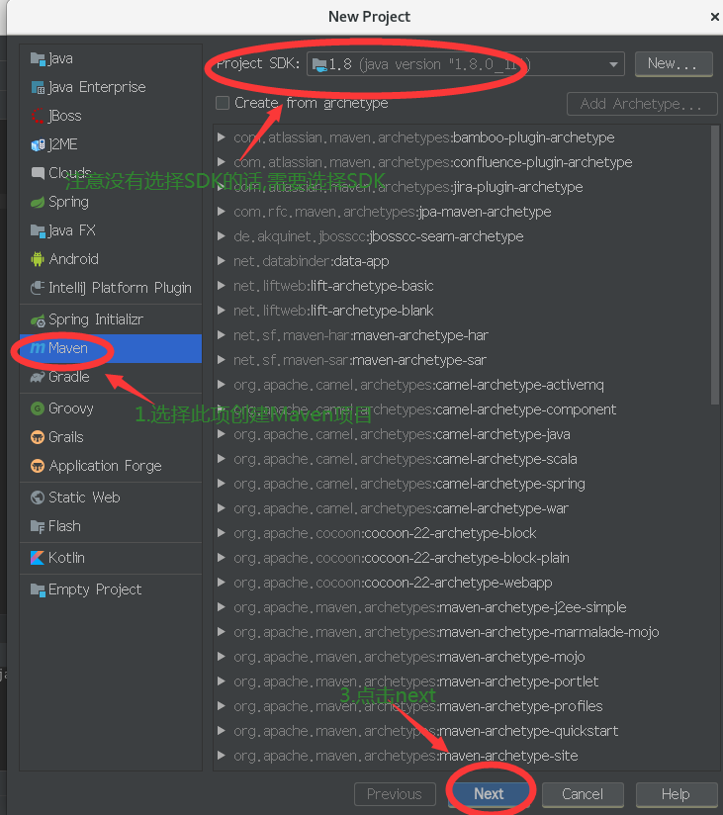The width and height of the screenshot is (723, 815).
Task: Close the New Project dialog
Action: [715, 17]
